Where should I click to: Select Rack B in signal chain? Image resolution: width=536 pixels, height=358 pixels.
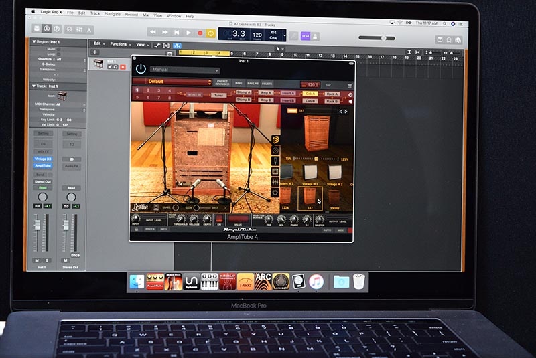332,101
